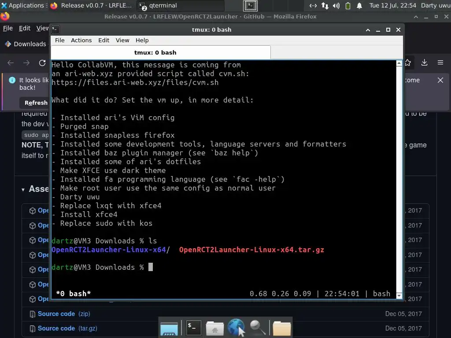Click the package icon of first asset row

[33, 211]
